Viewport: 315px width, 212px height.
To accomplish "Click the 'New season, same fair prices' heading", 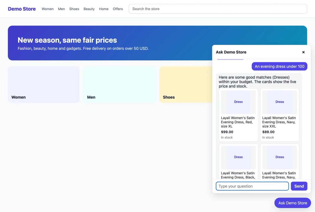I will 67,40.
